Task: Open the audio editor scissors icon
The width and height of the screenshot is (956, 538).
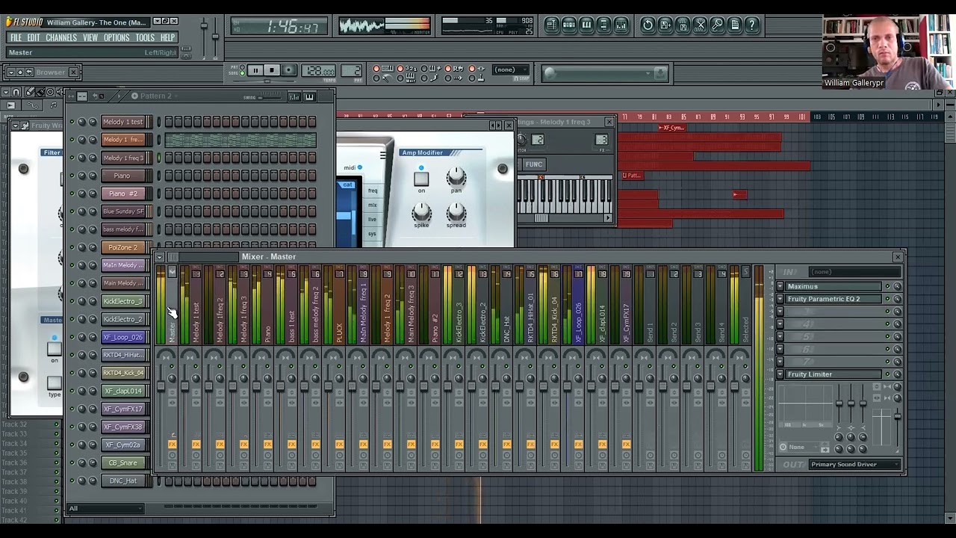Action: click(700, 25)
